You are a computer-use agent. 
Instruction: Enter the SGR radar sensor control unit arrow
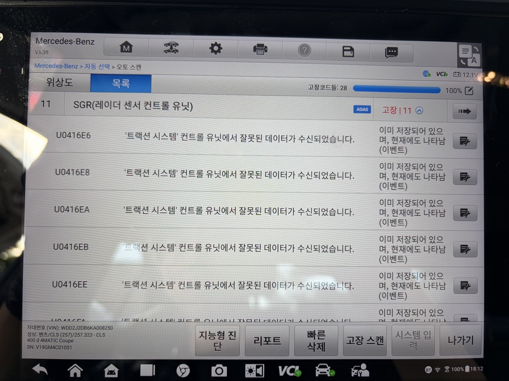464,112
